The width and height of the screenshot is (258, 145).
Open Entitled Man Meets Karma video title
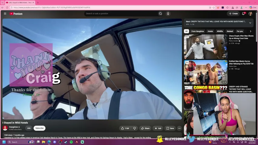coord(241,63)
